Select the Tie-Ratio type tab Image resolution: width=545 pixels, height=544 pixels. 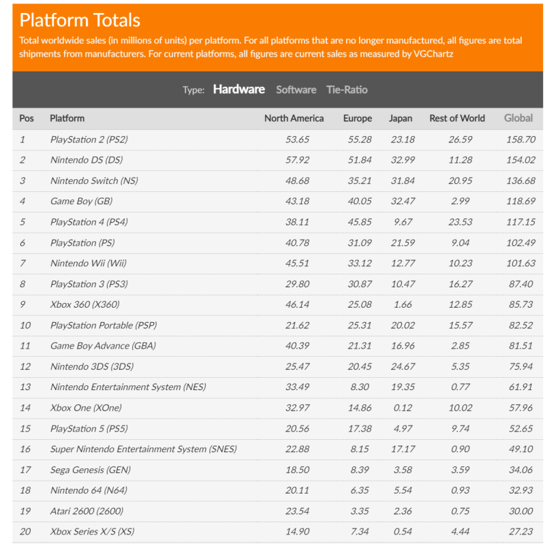tap(347, 90)
